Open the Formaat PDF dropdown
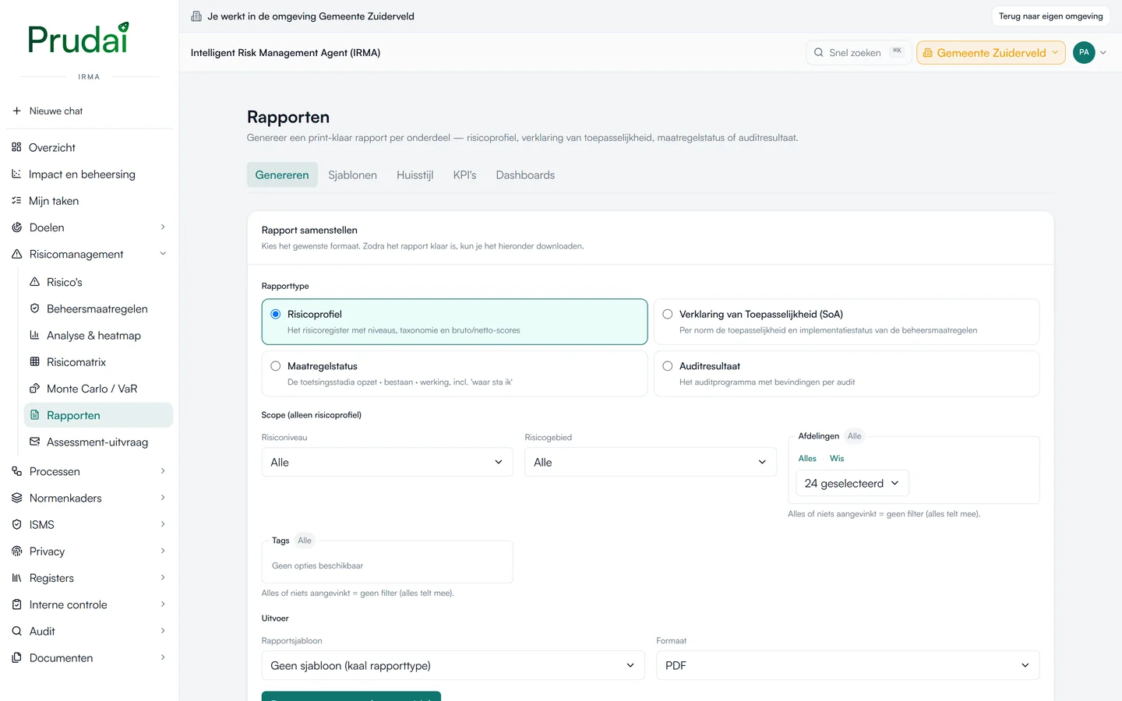 click(x=848, y=665)
